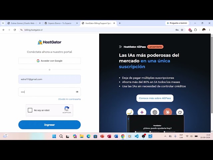Close the HostGator Billing tab
This screenshot has height=160, width=213.
[x=114, y=23]
